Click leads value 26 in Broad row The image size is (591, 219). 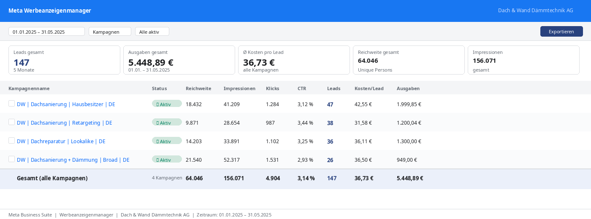[330, 160]
